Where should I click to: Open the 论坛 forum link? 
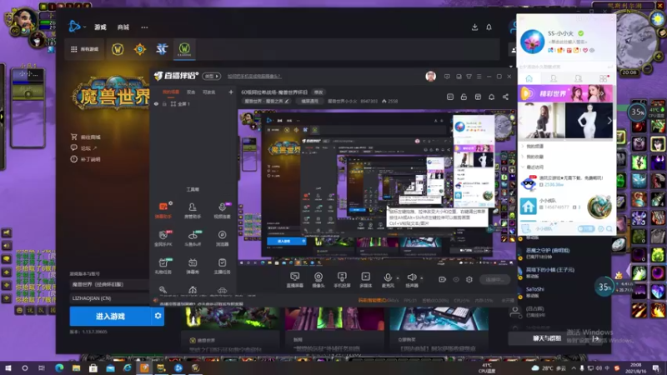click(84, 148)
